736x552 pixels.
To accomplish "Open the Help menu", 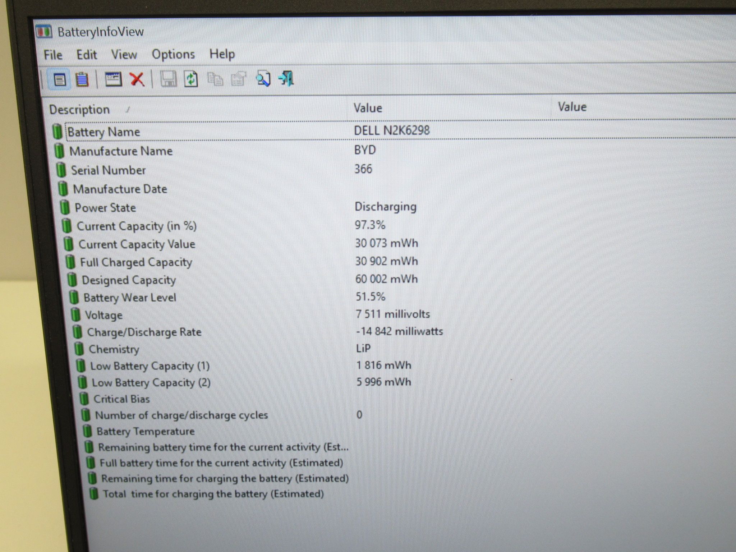I will click(x=222, y=54).
